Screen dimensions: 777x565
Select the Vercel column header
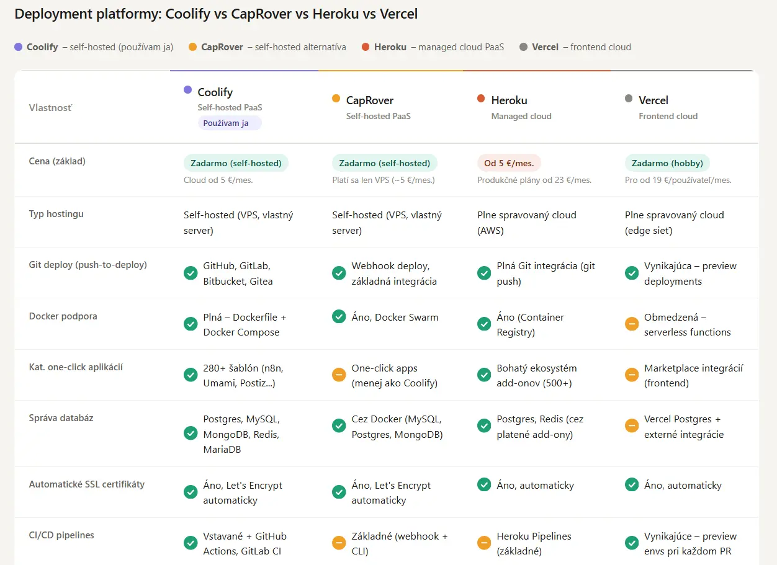click(653, 100)
